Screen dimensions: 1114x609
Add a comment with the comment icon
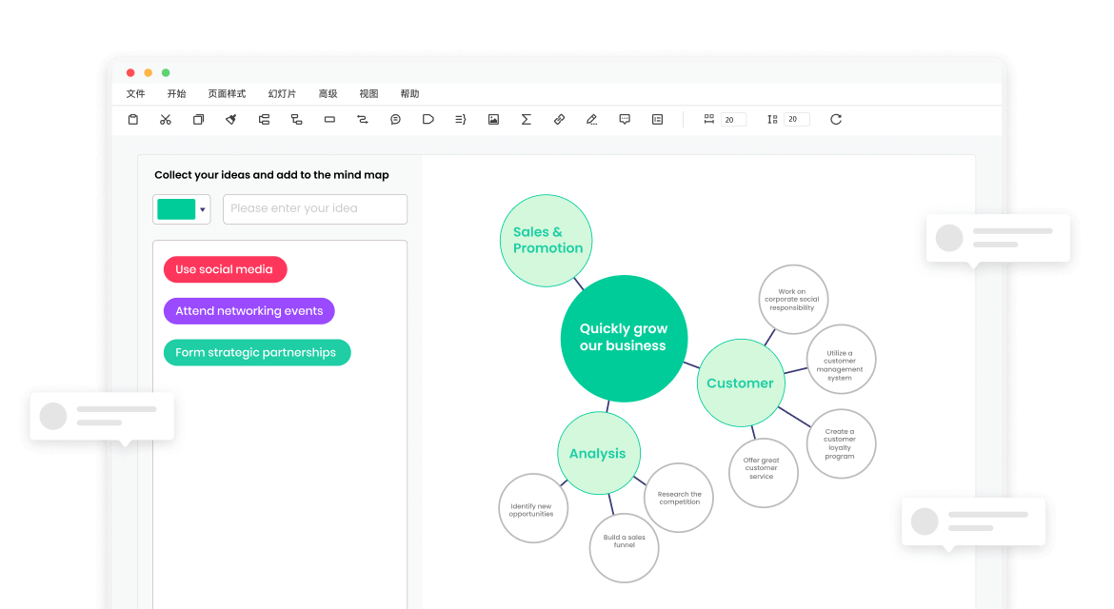coord(625,119)
